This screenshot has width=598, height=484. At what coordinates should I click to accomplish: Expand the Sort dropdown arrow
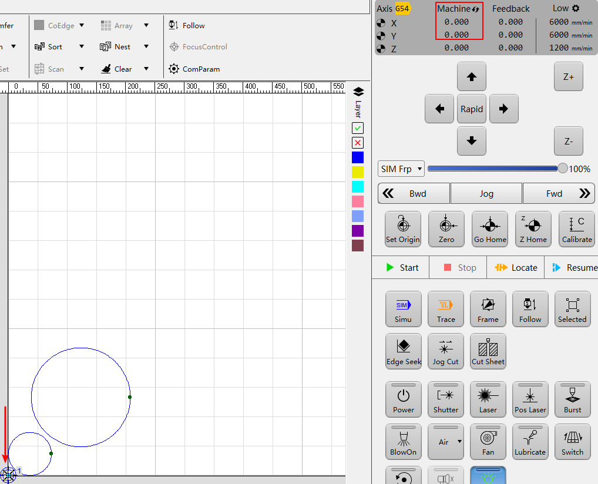pyautogui.click(x=81, y=46)
